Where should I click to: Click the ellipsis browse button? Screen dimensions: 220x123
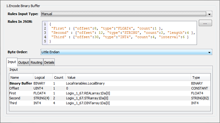coord(205,23)
